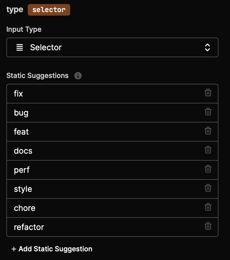Viewport: 230px width, 260px height.
Task: Remove the perf entry using trash icon
Action: pos(208,169)
